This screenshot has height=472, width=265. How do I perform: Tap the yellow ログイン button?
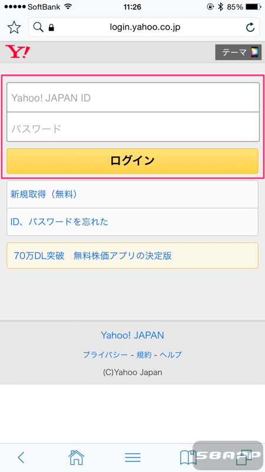tap(132, 160)
